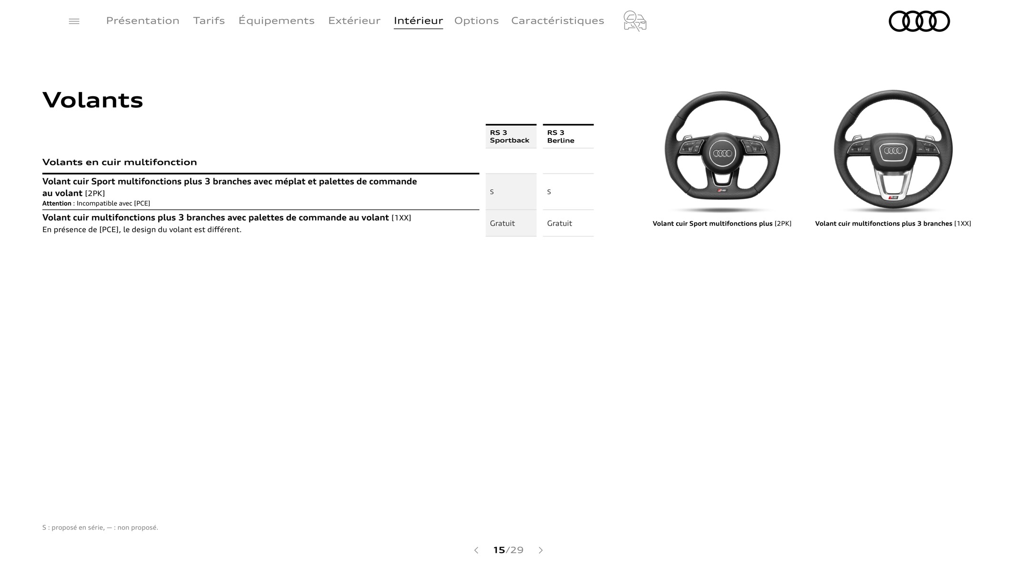Click the 1XX three-spoke steering wheel image
Viewport: 1017px width, 572px height.
tap(893, 151)
